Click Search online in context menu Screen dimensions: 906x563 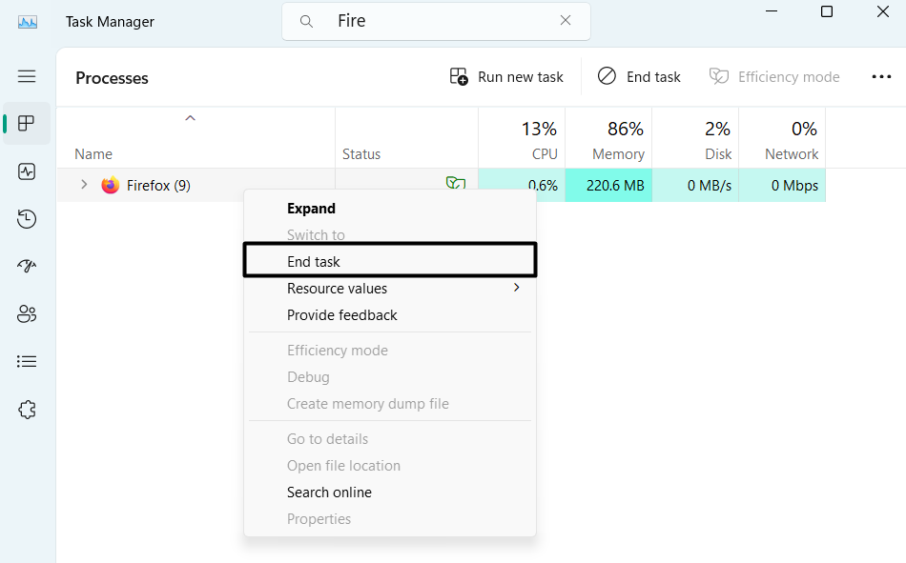(x=329, y=493)
